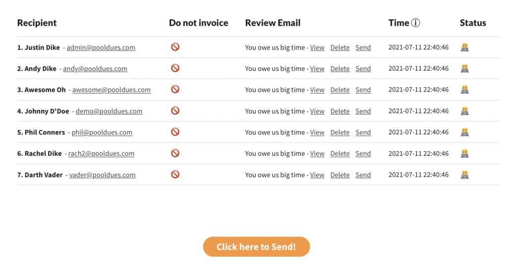The image size is (507, 279).
Task: Click status icon for Darth Vader
Action: click(x=464, y=175)
